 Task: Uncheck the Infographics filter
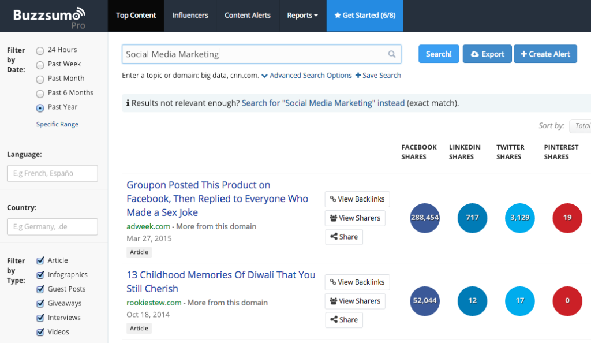pos(39,274)
